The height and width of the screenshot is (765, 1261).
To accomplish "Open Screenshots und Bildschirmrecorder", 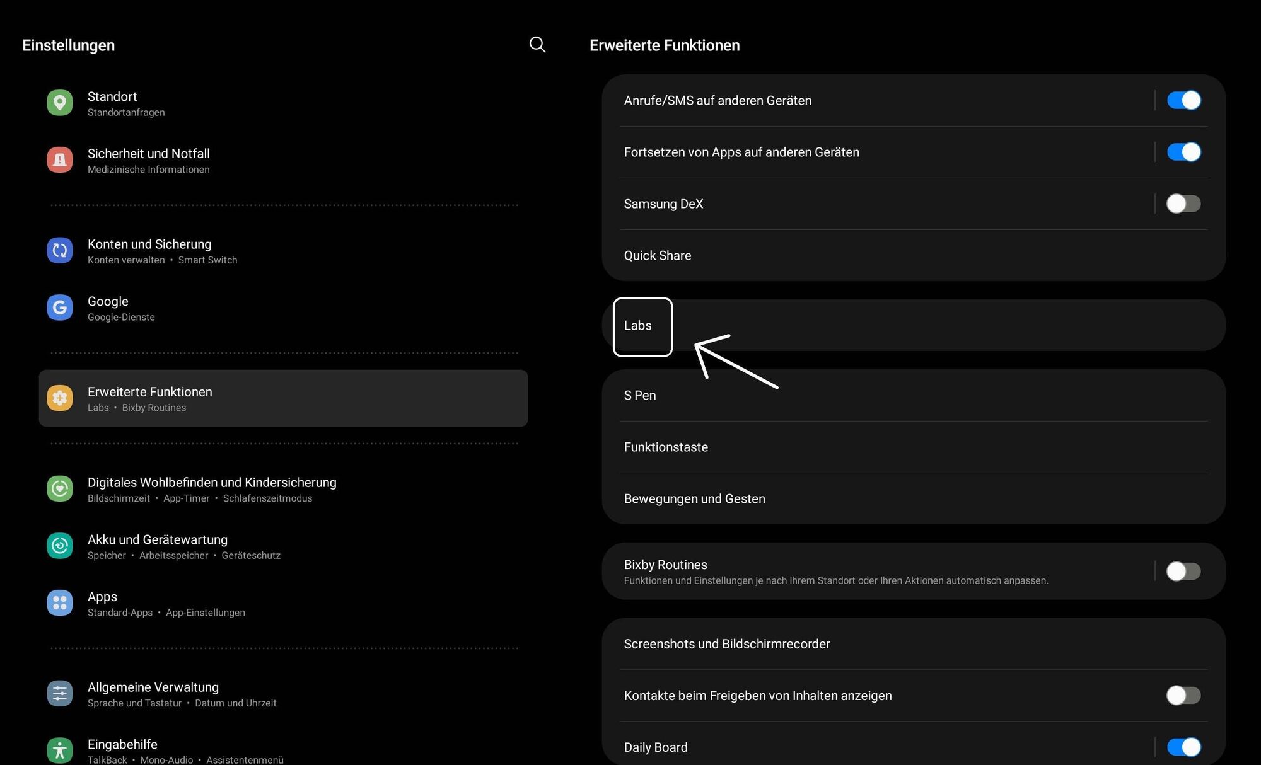I will (914, 644).
